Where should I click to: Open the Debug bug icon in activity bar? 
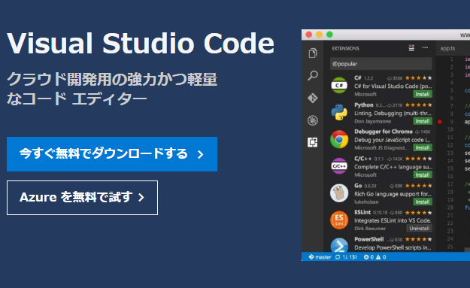click(313, 120)
